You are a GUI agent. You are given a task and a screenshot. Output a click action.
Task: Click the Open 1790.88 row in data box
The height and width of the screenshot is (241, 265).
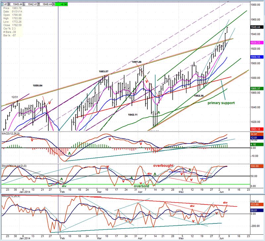pos(12,15)
